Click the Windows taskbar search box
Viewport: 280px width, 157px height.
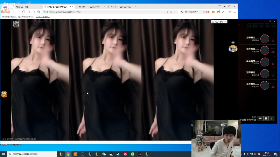(x=32, y=154)
